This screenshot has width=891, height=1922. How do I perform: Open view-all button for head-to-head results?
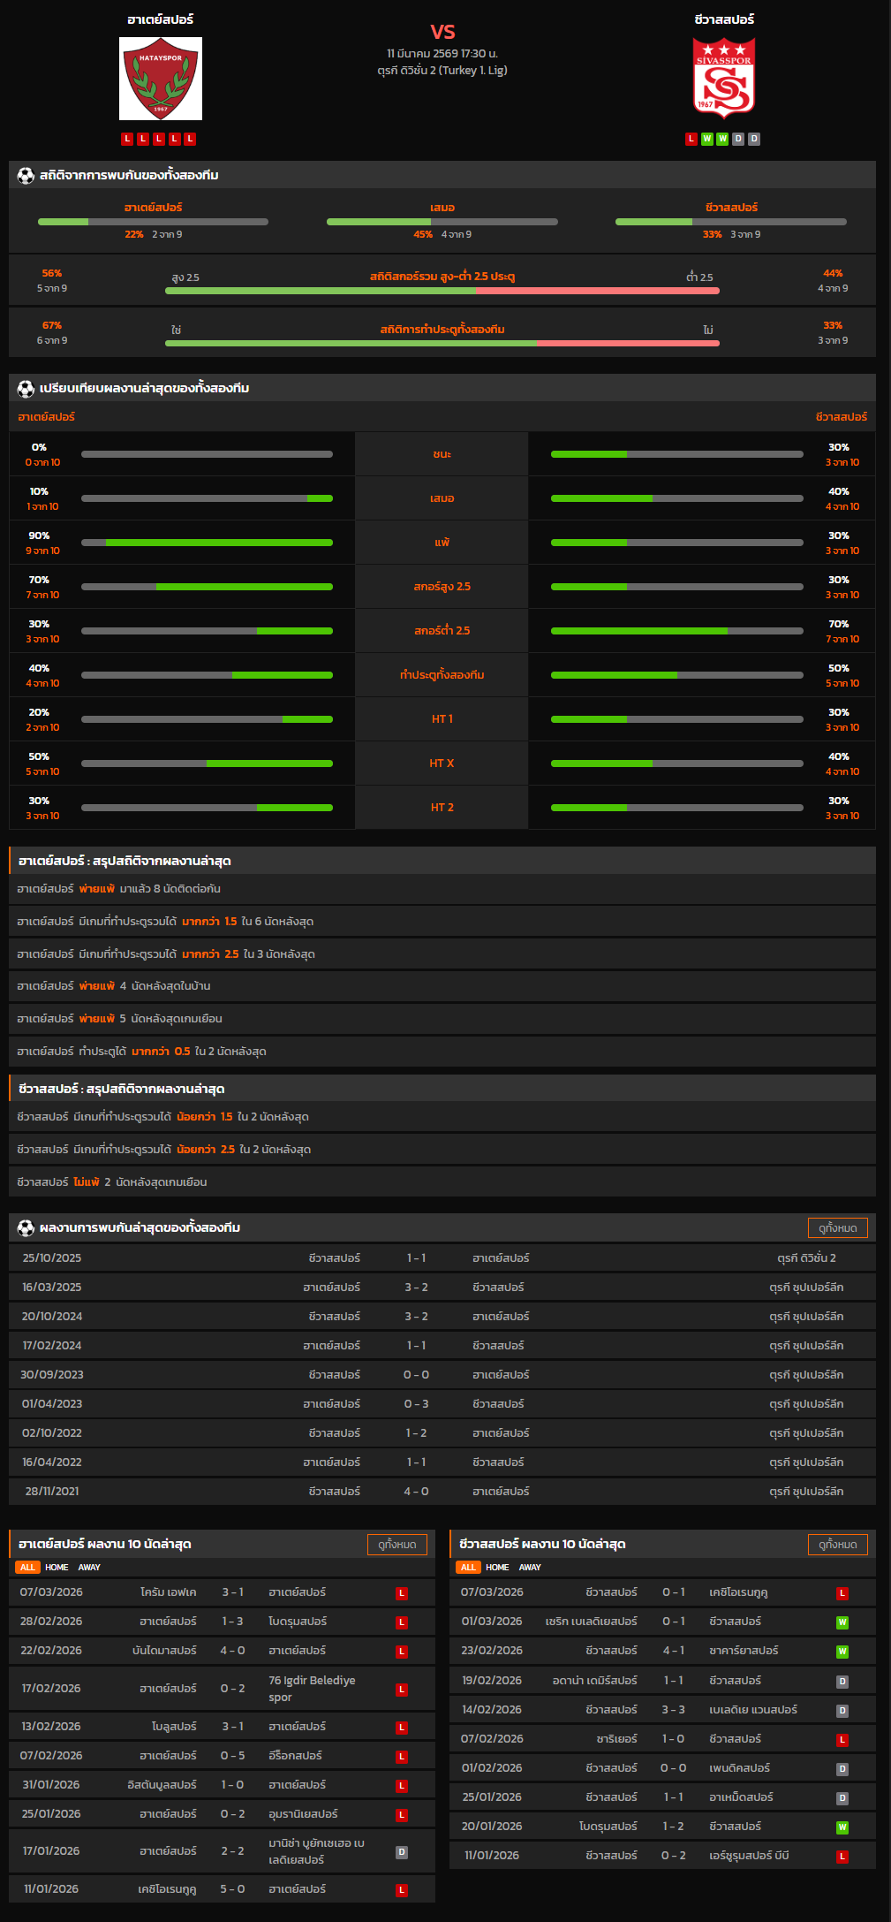(x=837, y=1228)
